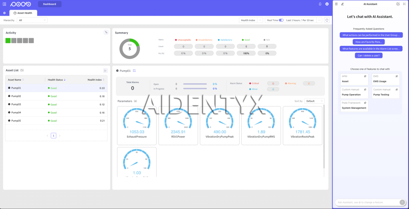
Task: Pin the Asset feature card
Action: tap(365, 76)
